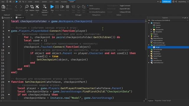Switch to the AVATAR ribbon tab

tap(44, 2)
